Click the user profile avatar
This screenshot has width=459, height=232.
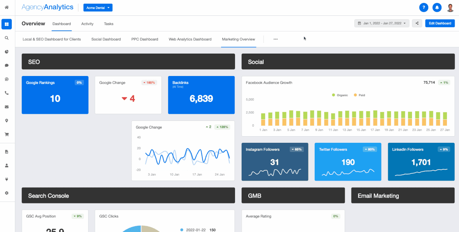click(450, 7)
